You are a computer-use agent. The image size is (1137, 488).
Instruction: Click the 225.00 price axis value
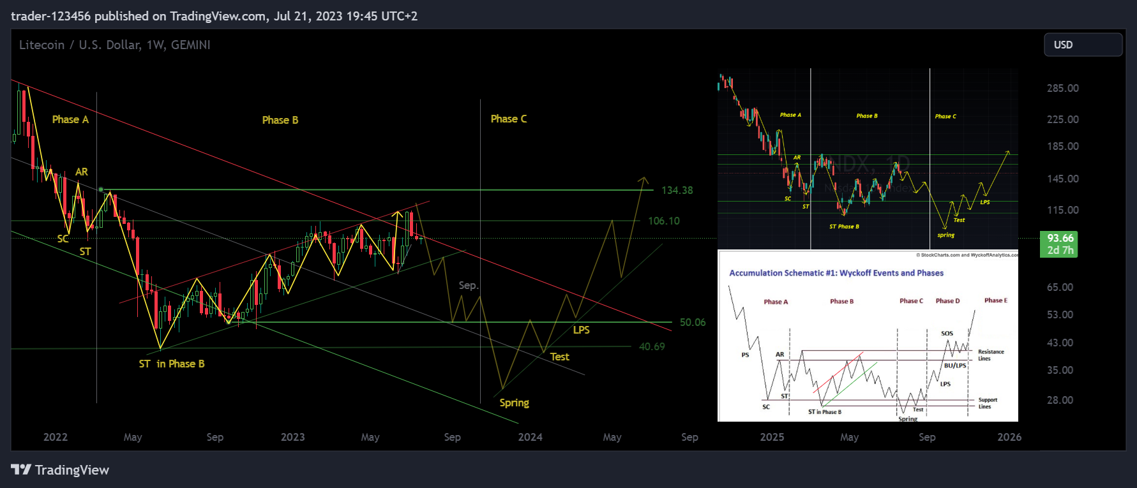click(1063, 119)
